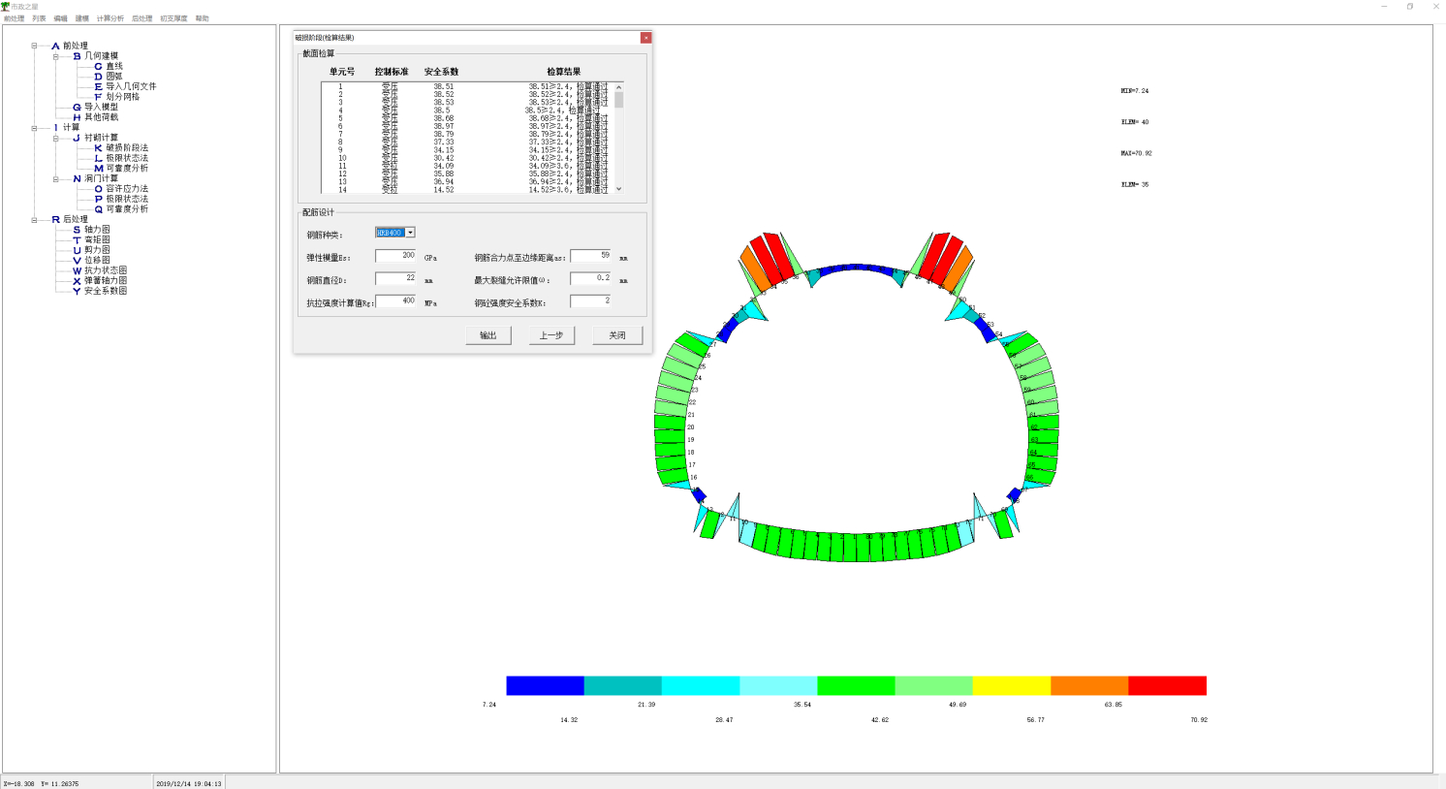Collapse the 衬砌计算 tree branch
The height and width of the screenshot is (789, 1446).
point(55,138)
